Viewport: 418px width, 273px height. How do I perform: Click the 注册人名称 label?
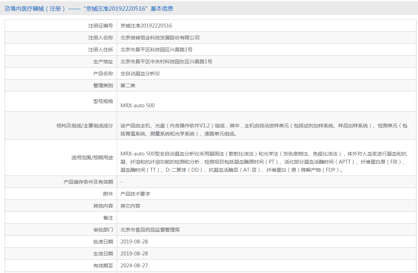point(101,38)
